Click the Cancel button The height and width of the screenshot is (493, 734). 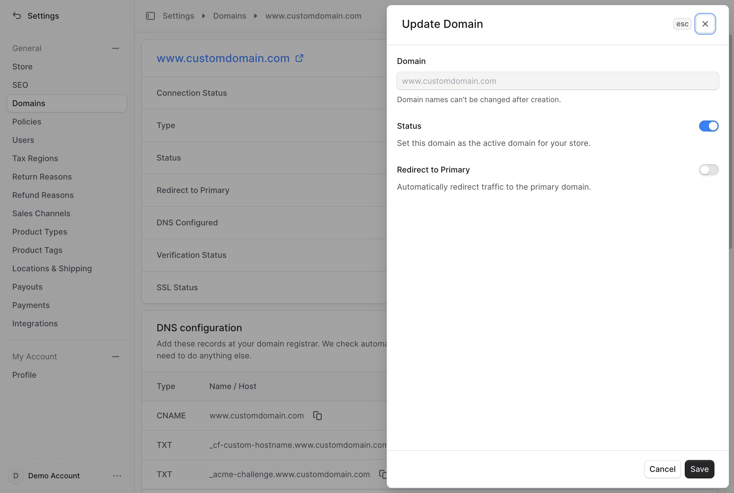662,469
